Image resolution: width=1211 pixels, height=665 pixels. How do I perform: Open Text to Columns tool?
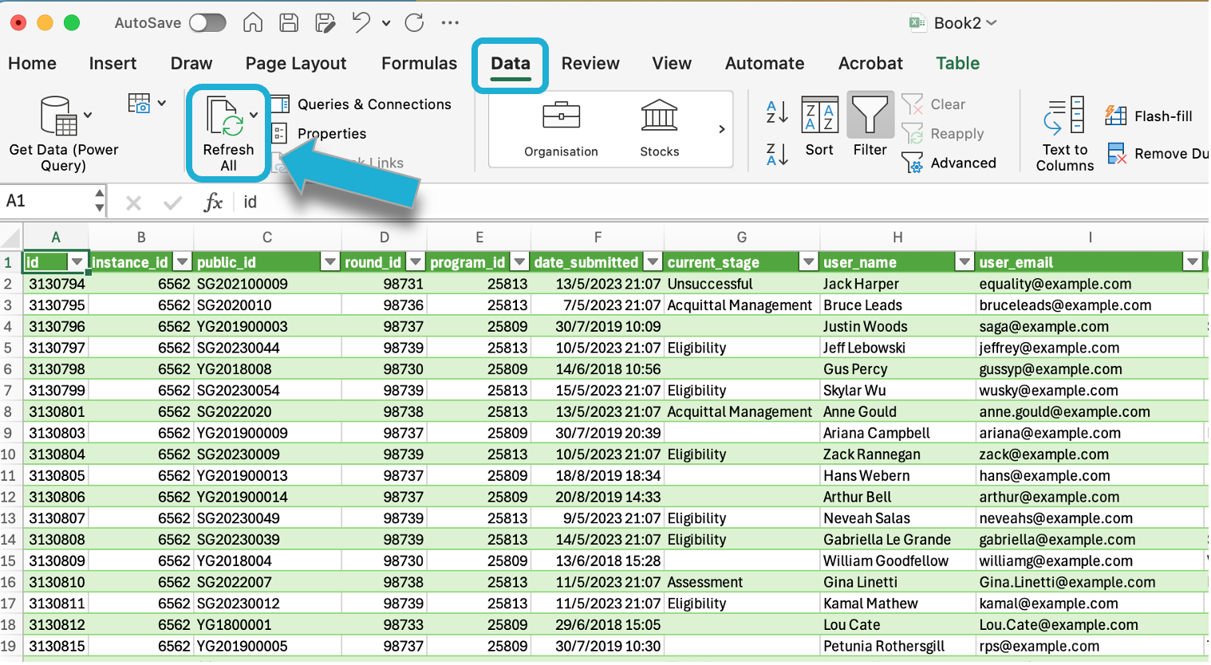(x=1064, y=133)
